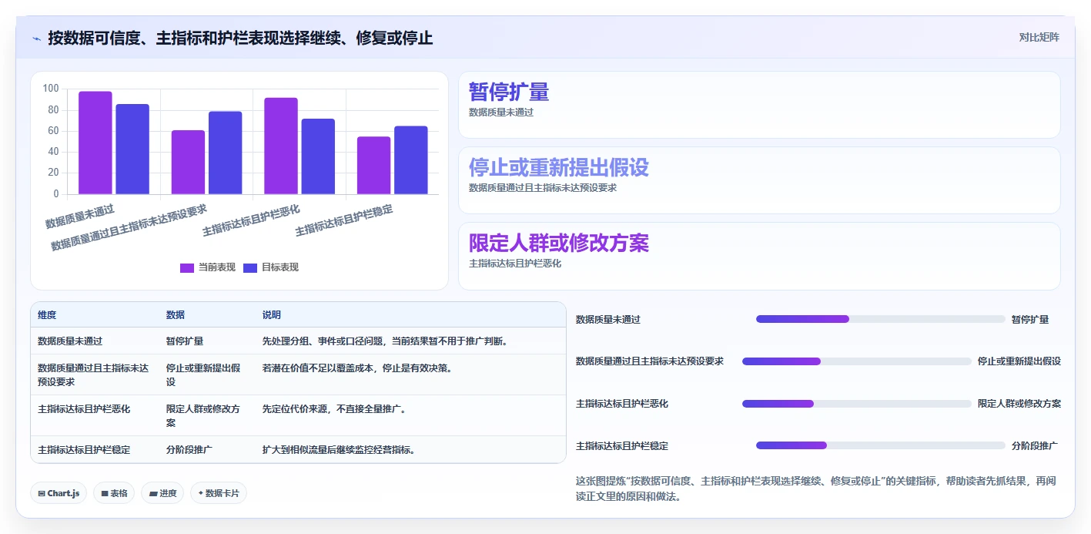
Task: Click the 限定人群或修改方案 card heading
Action: [x=559, y=243]
